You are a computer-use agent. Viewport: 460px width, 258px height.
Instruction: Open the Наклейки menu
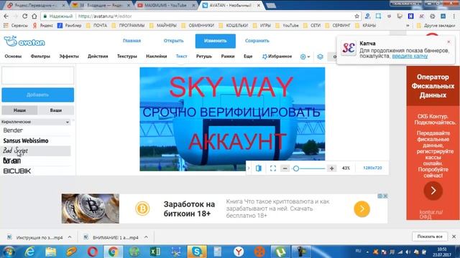(157, 56)
